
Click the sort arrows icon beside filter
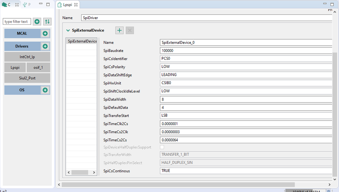47,22
